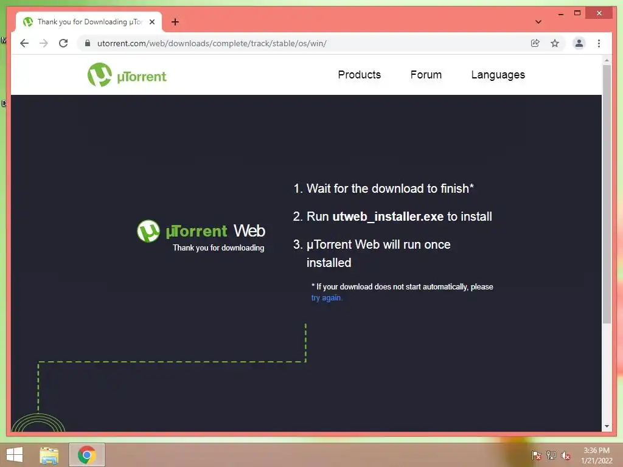This screenshot has width=623, height=467.
Task: Close the Chrome window
Action: 599,13
